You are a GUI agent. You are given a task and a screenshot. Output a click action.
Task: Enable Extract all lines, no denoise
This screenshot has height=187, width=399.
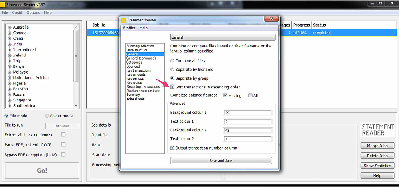63,135
